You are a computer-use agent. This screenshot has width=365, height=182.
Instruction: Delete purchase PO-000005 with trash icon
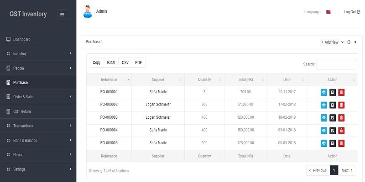coord(341,143)
